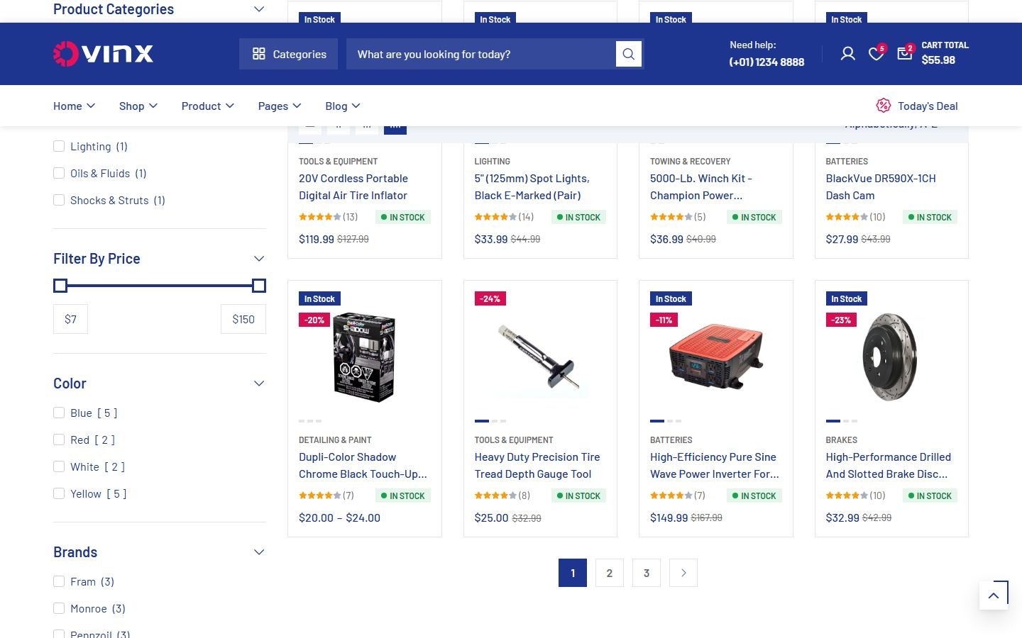Enable the White color filter
1022x638 pixels.
pos(59,466)
